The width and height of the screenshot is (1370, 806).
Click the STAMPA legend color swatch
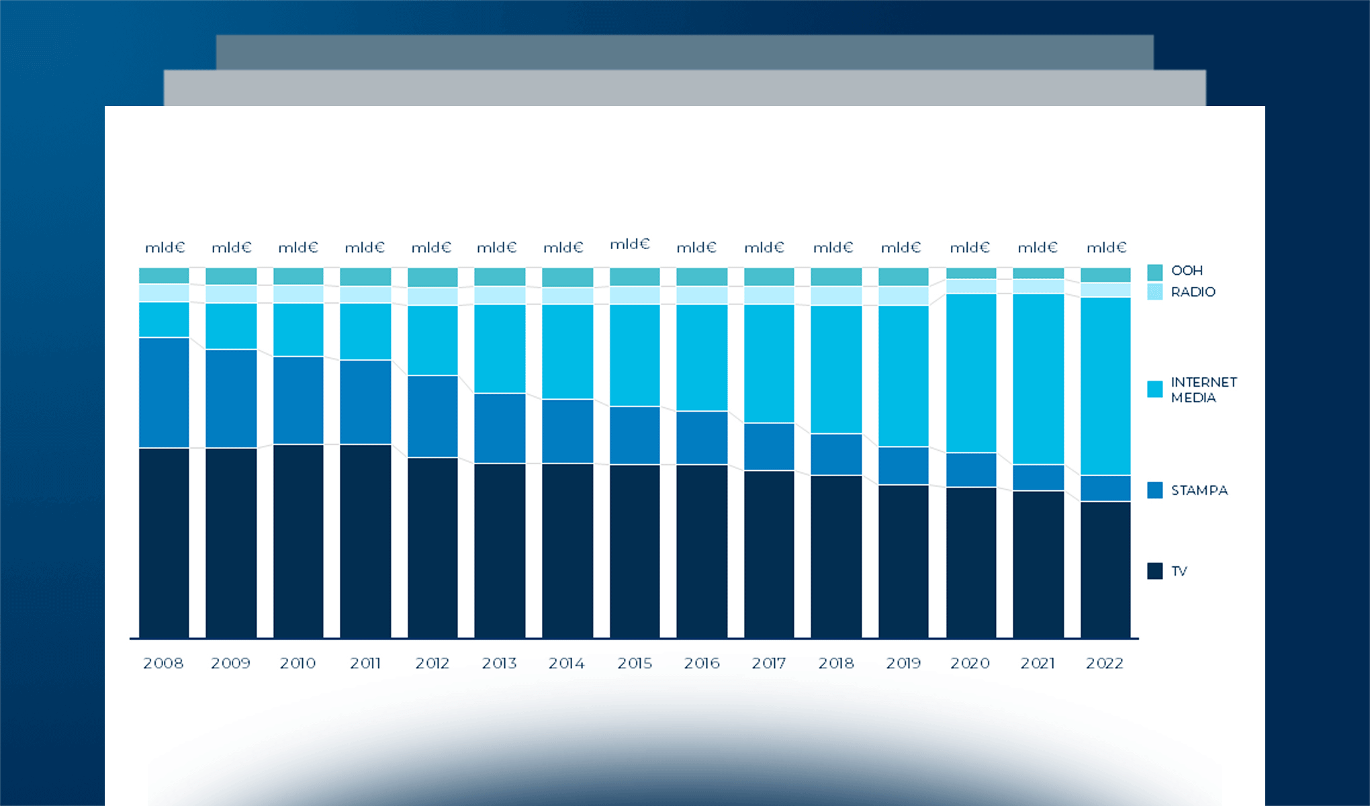tap(1154, 490)
